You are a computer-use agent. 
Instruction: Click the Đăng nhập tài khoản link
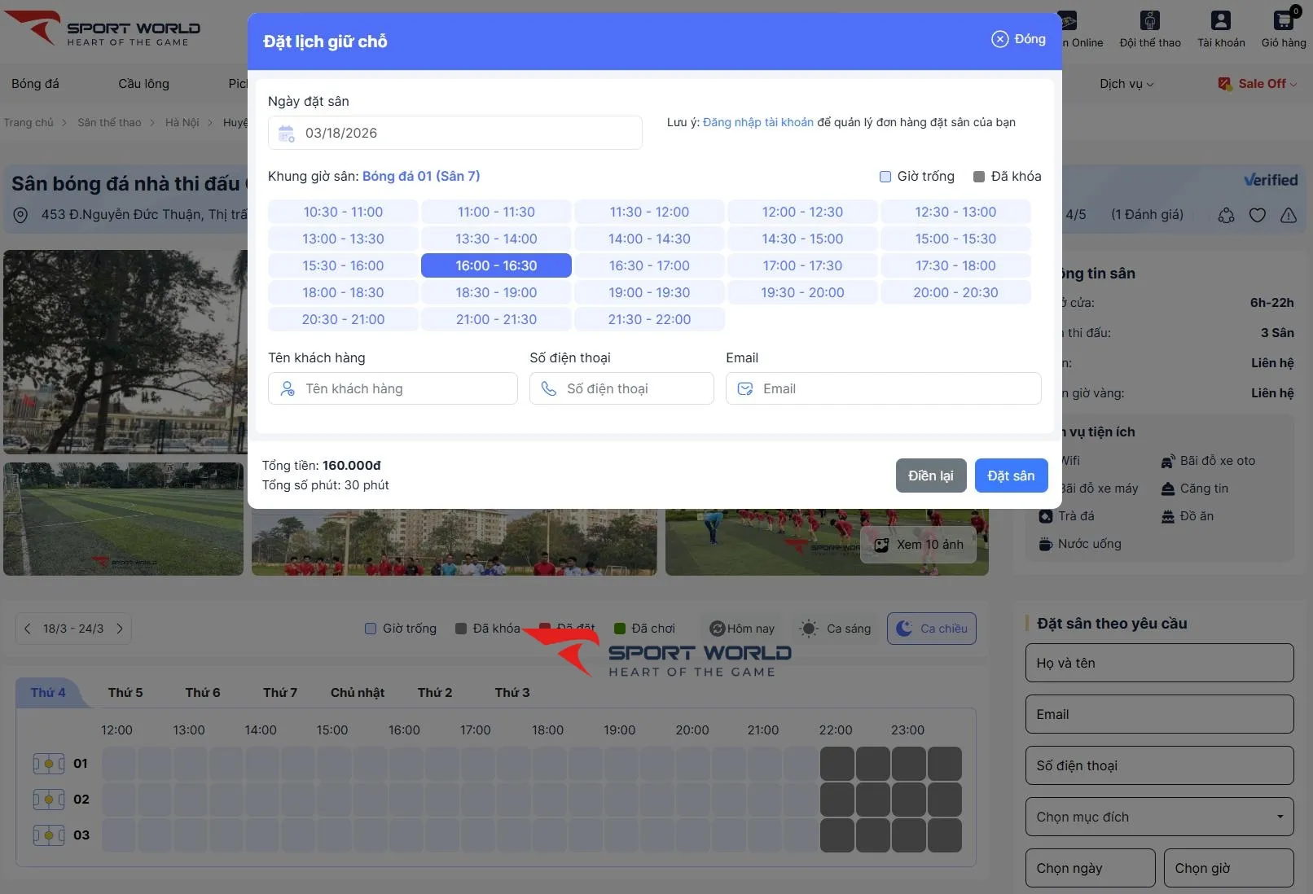pos(757,122)
